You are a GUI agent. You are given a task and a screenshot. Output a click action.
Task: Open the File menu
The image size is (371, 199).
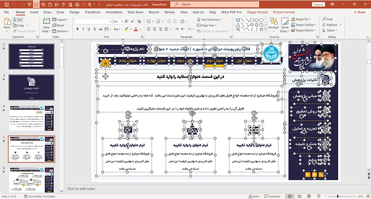[7, 12]
